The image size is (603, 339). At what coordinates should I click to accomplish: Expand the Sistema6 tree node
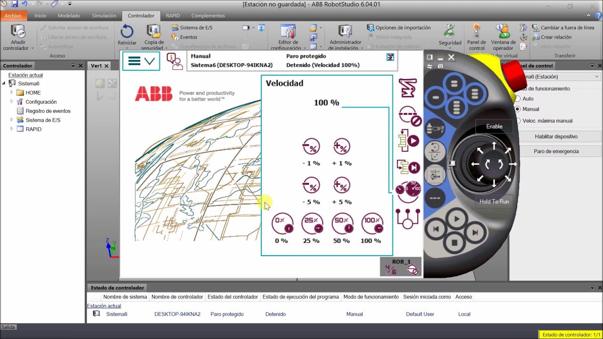[x=4, y=83]
